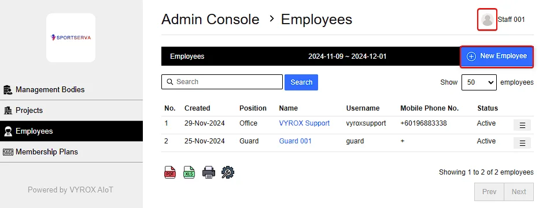Click the Employees title in black bar
The width and height of the screenshot is (550, 208).
pyautogui.click(x=187, y=56)
